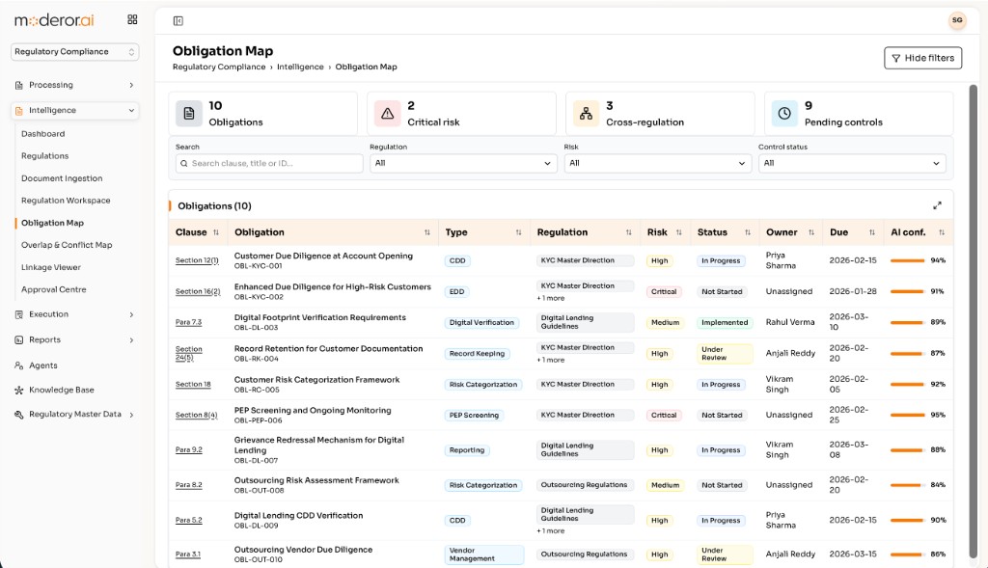Screen dimensions: 988x568
Task: Sort by the Obligation column sort icon
Action: coord(427,232)
